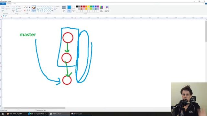Open the Select dropdown arrow
The height and width of the screenshot is (116, 207).
pos(13,11)
